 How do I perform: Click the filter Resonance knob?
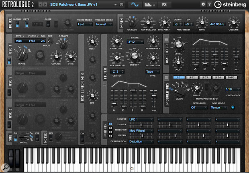coord(153,41)
